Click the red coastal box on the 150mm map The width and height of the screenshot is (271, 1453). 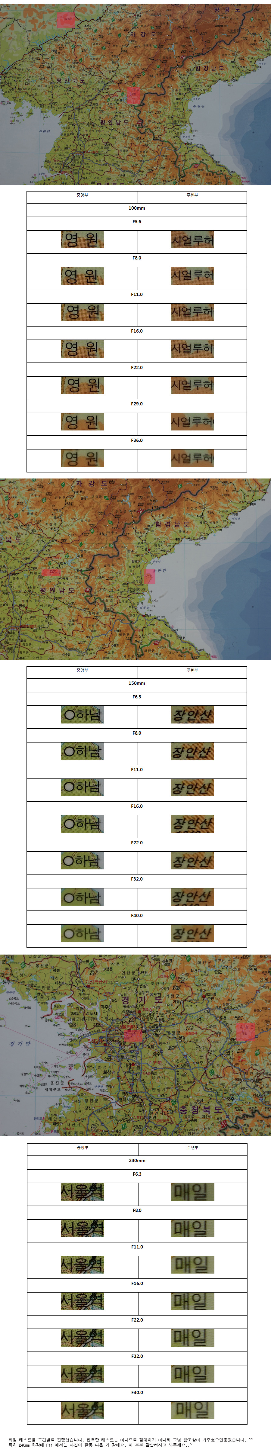pyautogui.click(x=149, y=576)
